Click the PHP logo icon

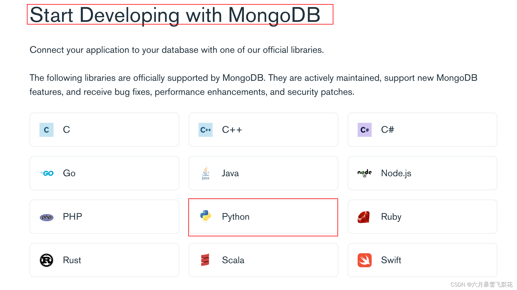point(46,217)
